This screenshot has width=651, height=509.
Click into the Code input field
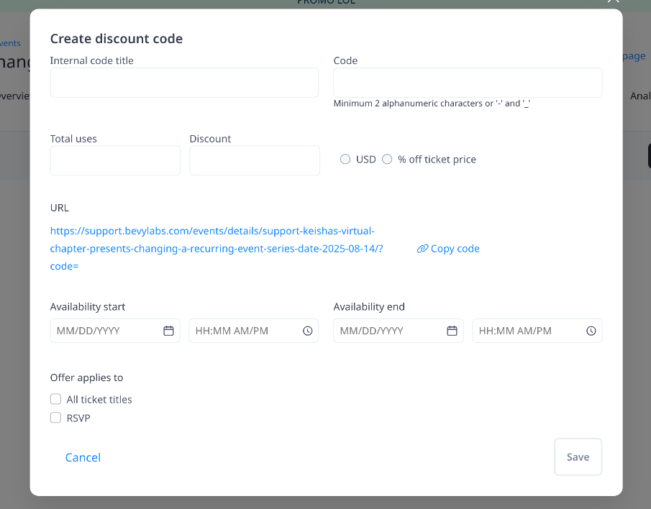468,83
